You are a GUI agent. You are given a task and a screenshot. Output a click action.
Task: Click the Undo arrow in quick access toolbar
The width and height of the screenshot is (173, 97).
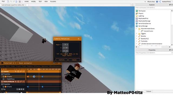click(x=11, y=2)
